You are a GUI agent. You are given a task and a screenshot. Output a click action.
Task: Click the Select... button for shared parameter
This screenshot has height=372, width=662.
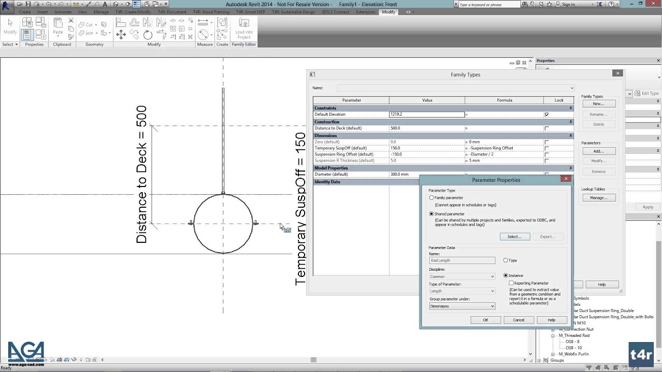tap(515, 237)
